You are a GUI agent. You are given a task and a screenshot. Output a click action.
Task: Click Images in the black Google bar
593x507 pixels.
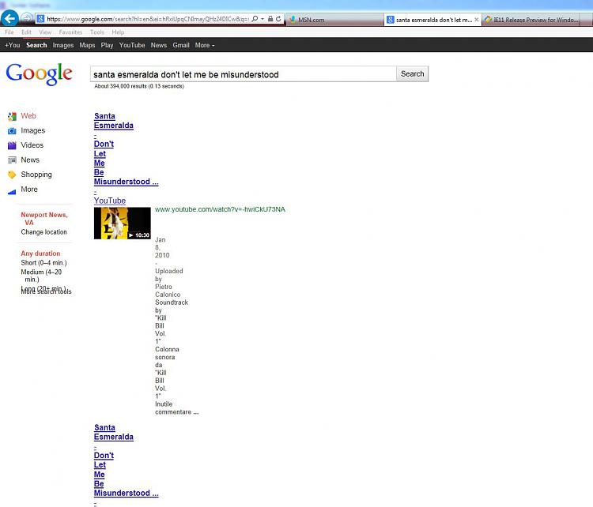(x=63, y=45)
